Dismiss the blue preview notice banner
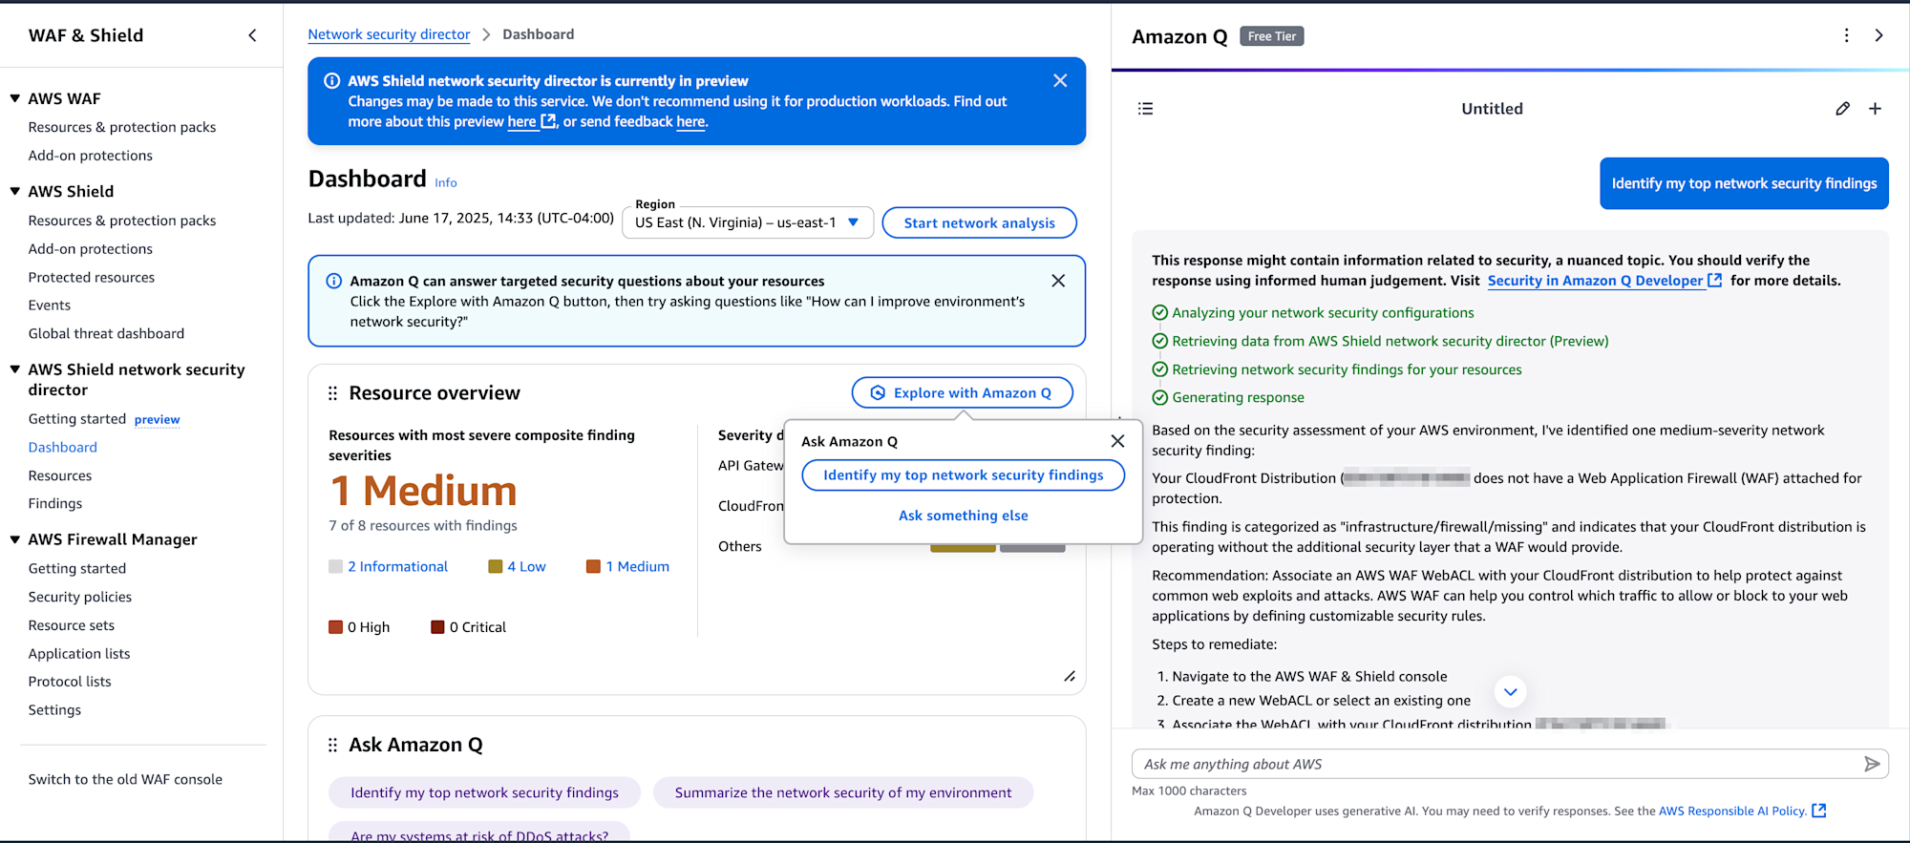This screenshot has width=1910, height=843. point(1060,81)
